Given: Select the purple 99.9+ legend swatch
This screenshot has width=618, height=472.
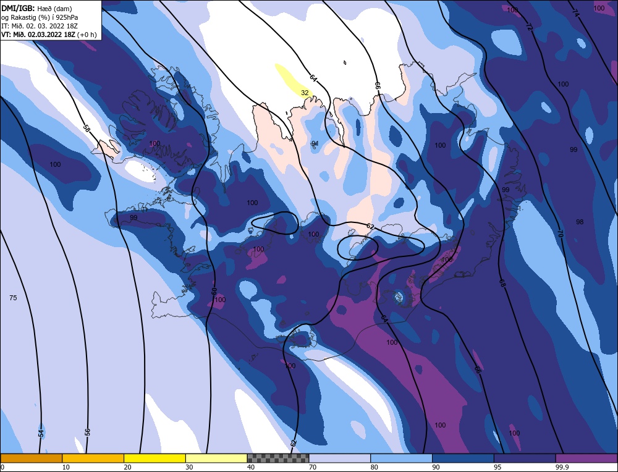Looking at the screenshot, I should [x=586, y=458].
